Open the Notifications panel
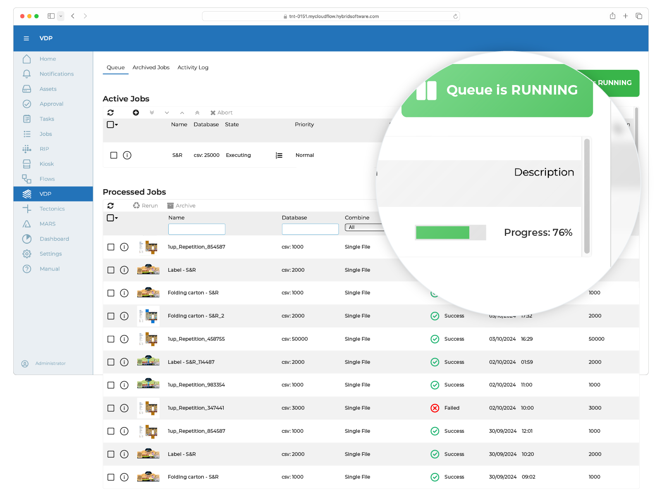 coord(56,74)
